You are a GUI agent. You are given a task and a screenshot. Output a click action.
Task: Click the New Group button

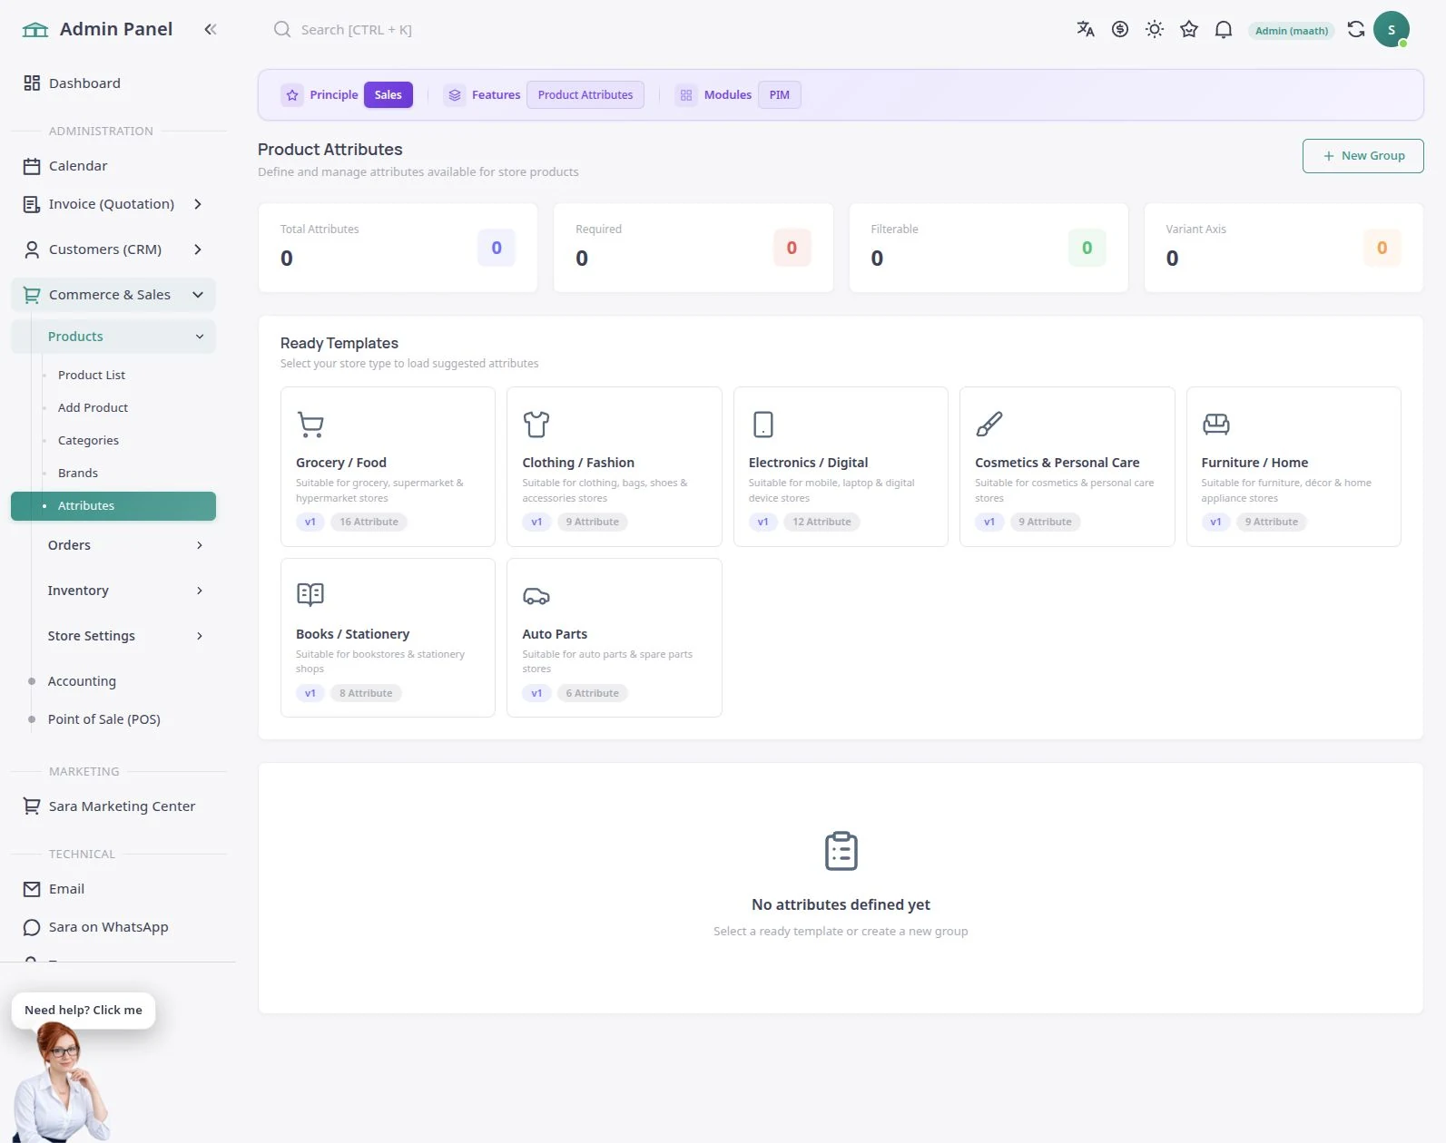(1362, 156)
